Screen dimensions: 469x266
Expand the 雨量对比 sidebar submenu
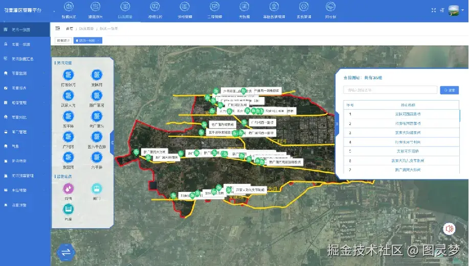coord(25,117)
